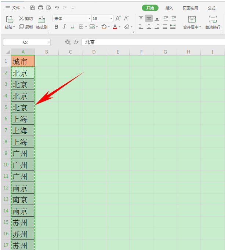225x250 pixels.
Task: Copy selection using 复制
Action: [26, 27]
